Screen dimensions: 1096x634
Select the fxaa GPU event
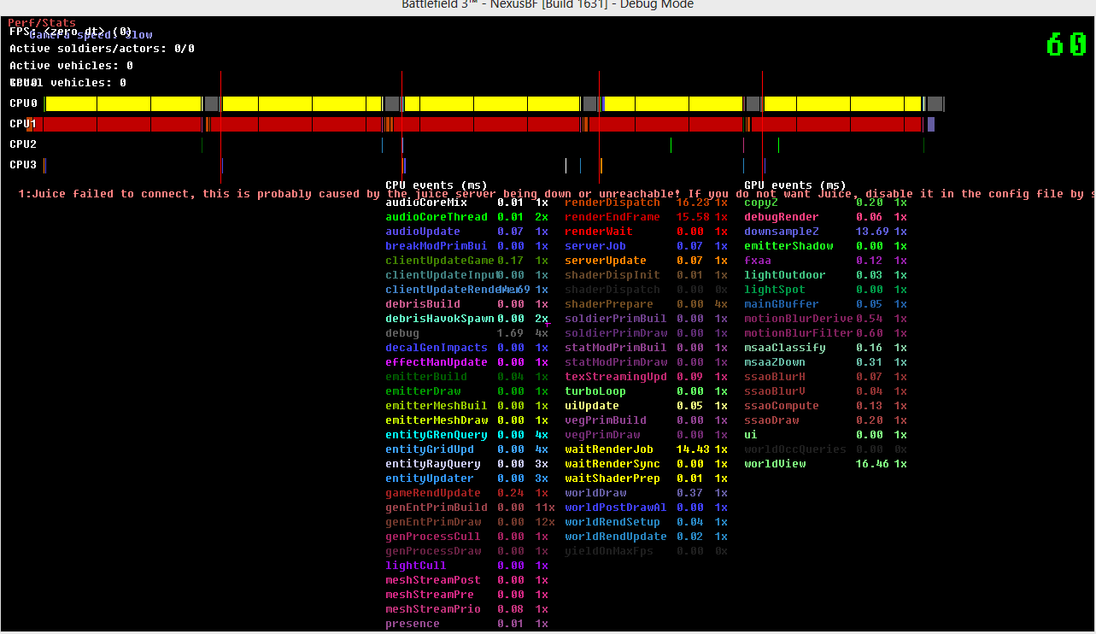(825, 261)
